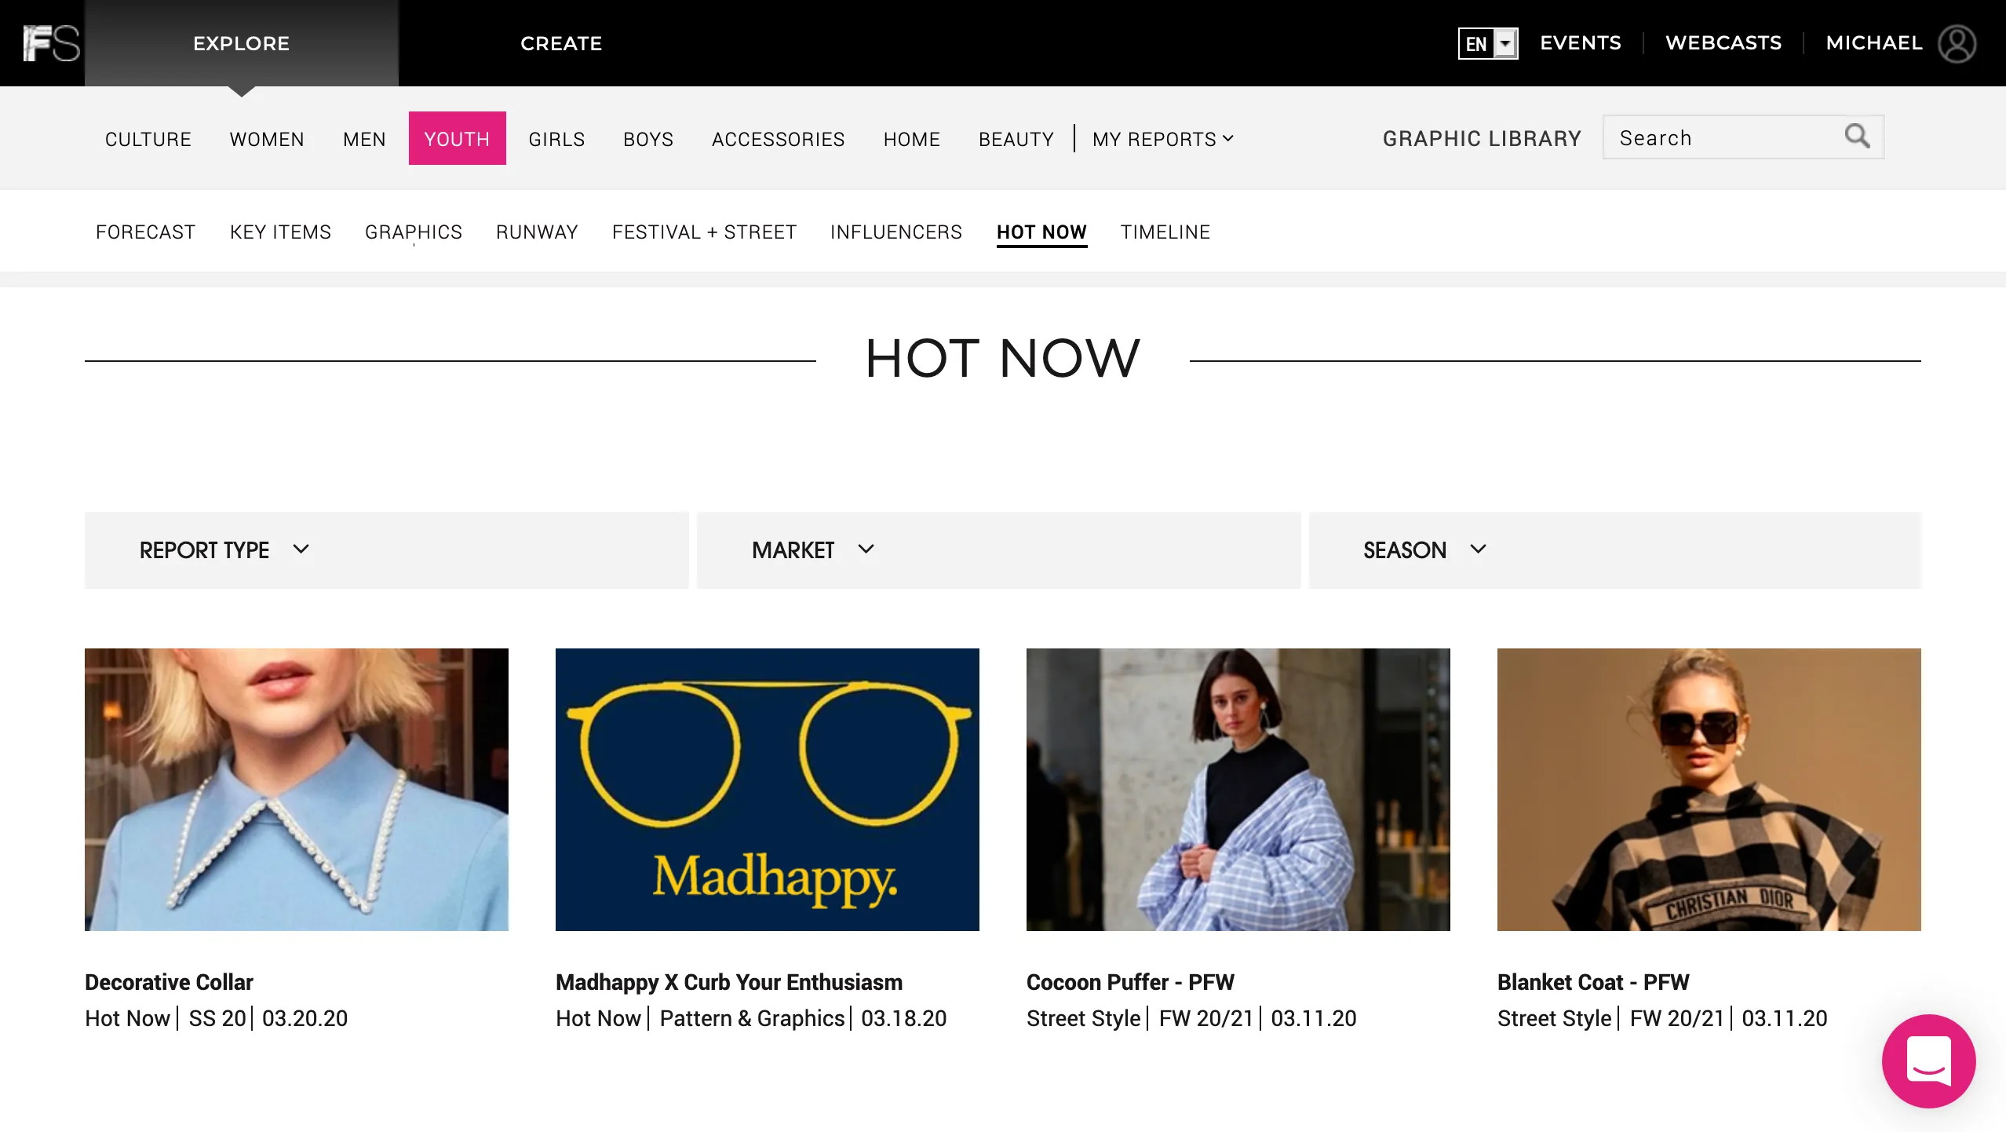Select the Home category
The width and height of the screenshot is (2006, 1132).
tap(911, 139)
